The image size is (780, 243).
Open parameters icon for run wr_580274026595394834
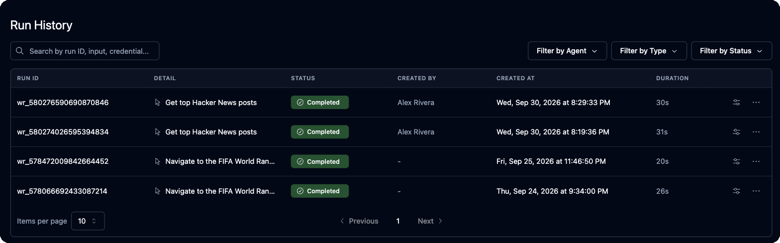(736, 132)
